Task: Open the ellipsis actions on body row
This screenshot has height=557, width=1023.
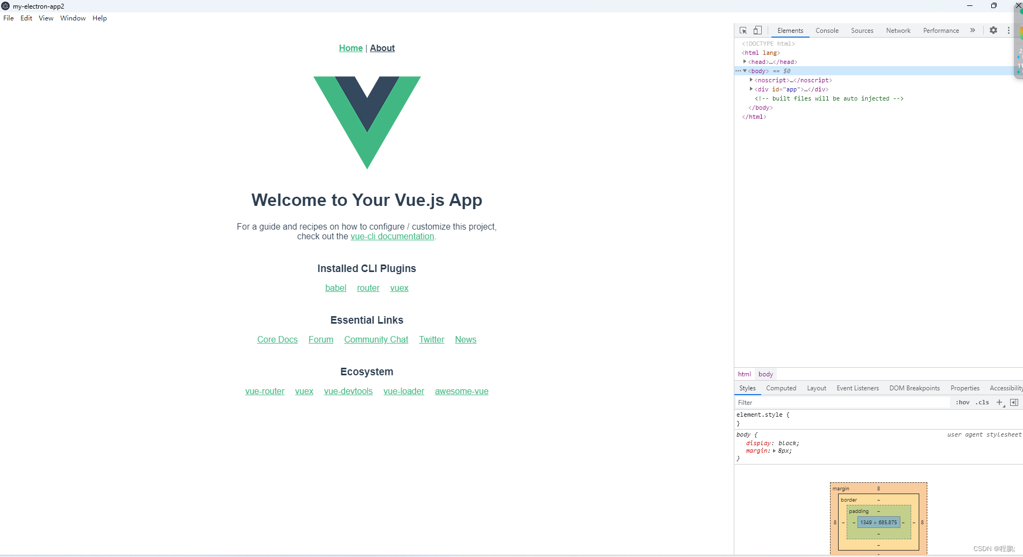Action: (x=738, y=71)
